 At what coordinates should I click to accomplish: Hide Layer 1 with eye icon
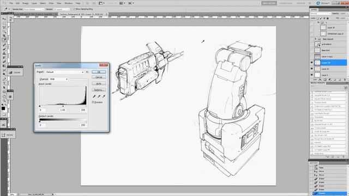[x=311, y=75]
